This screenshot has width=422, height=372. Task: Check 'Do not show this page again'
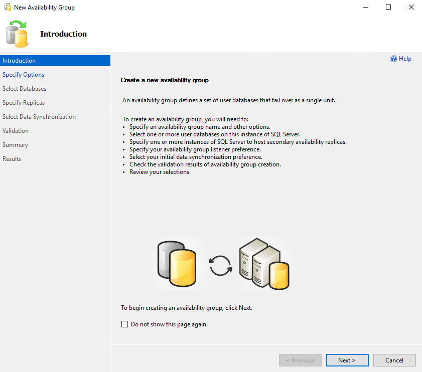pyautogui.click(x=124, y=324)
